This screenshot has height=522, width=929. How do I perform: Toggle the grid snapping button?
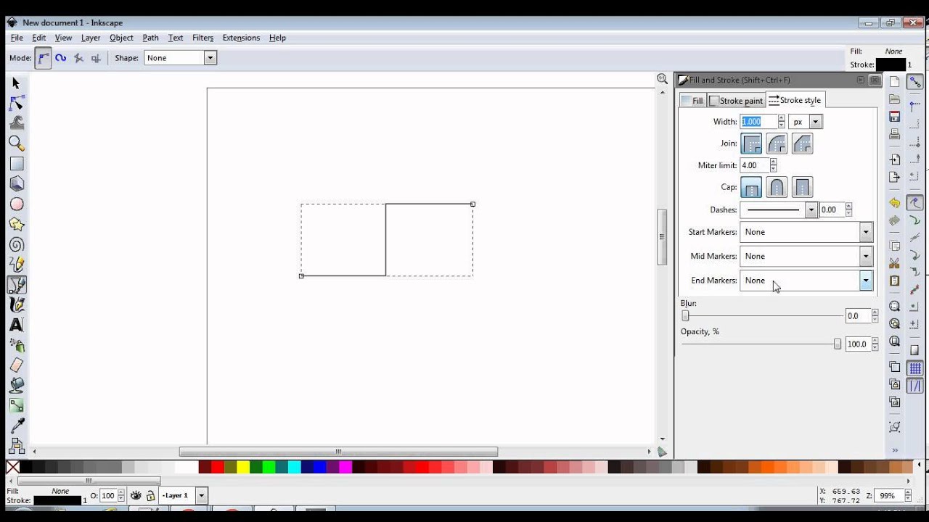tap(915, 368)
